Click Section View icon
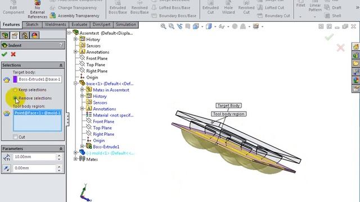 point(187,26)
